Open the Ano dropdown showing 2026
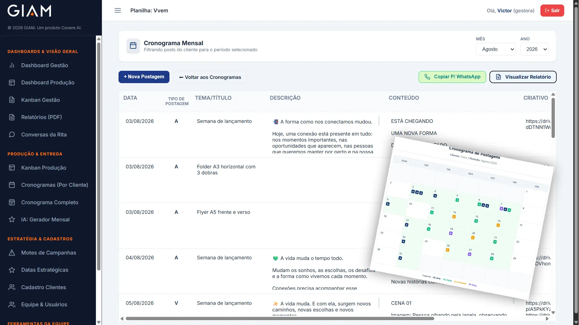 (534, 49)
